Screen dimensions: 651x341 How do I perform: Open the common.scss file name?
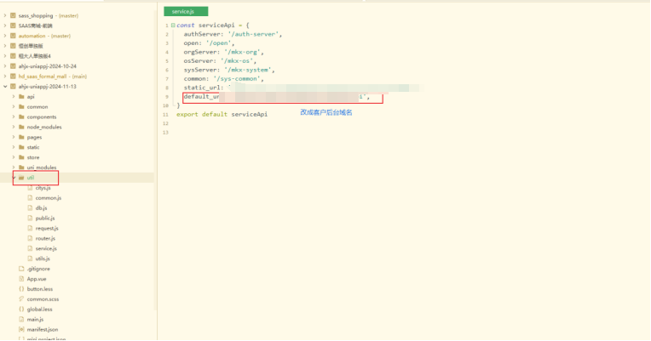pos(43,299)
